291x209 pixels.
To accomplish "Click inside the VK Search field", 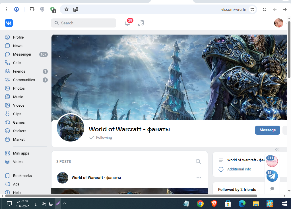I will tap(84, 23).
